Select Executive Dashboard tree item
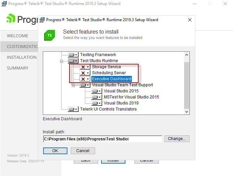 (112, 79)
